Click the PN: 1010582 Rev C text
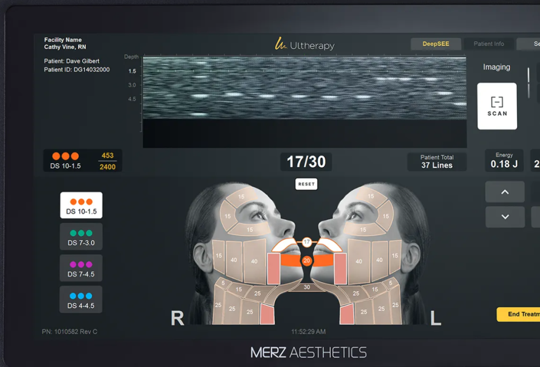Screen dimensions: 540x367 pos(69,332)
